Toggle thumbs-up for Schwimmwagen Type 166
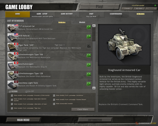 click(89, 55)
